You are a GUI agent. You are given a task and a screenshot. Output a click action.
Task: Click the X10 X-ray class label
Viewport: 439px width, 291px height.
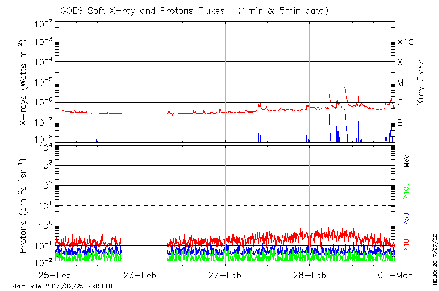[x=406, y=42]
